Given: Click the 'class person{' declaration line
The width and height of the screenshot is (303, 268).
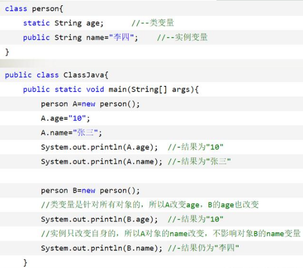Looking at the screenshot, I should pos(34,9).
